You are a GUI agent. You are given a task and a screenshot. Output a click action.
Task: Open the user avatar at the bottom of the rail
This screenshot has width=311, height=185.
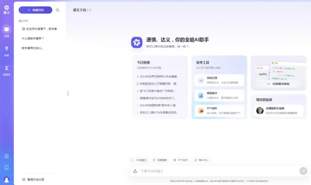(7, 180)
